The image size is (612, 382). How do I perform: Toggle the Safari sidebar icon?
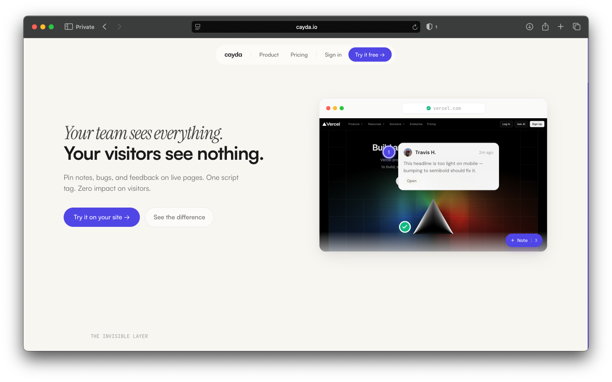pyautogui.click(x=68, y=27)
